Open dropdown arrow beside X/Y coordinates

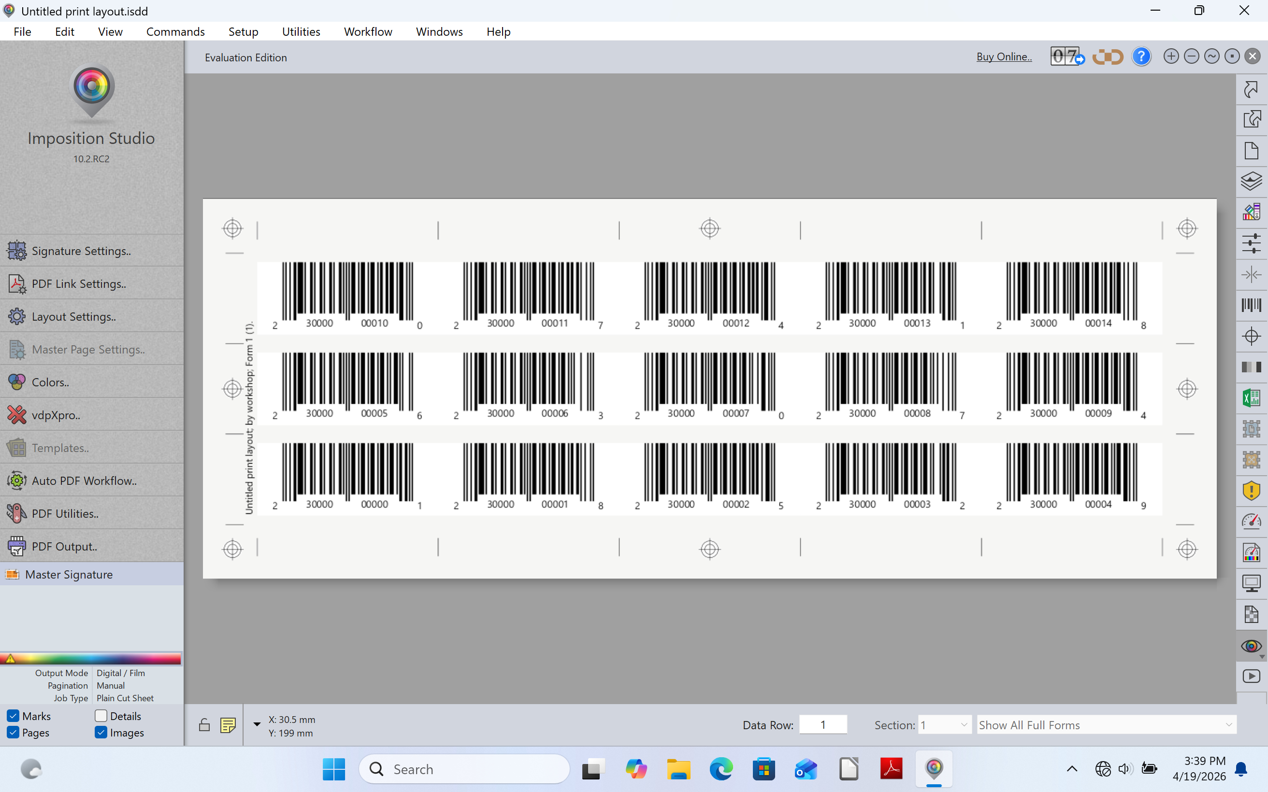pyautogui.click(x=257, y=724)
